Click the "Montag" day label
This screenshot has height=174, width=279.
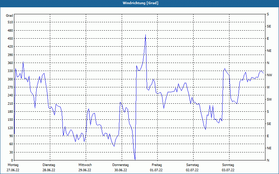pos(13,165)
